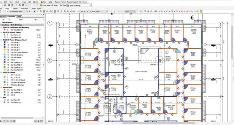Collapse the Interior Walls group
This screenshot has width=234, height=125.
click(1, 87)
